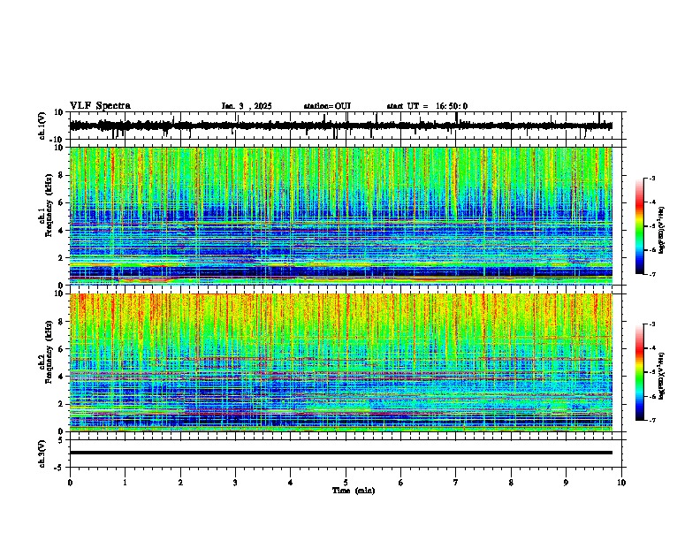Click the ch.3(V) axis label
Viewport: 700px width, 541px height.
click(x=42, y=453)
